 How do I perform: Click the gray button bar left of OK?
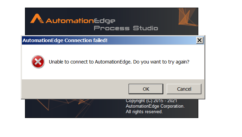(x=75, y=89)
